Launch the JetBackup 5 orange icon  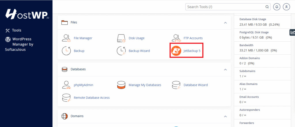(x=176, y=51)
